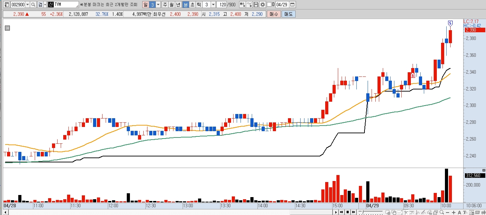
Task: Click the stock code field 002900
Action: click(18, 5)
